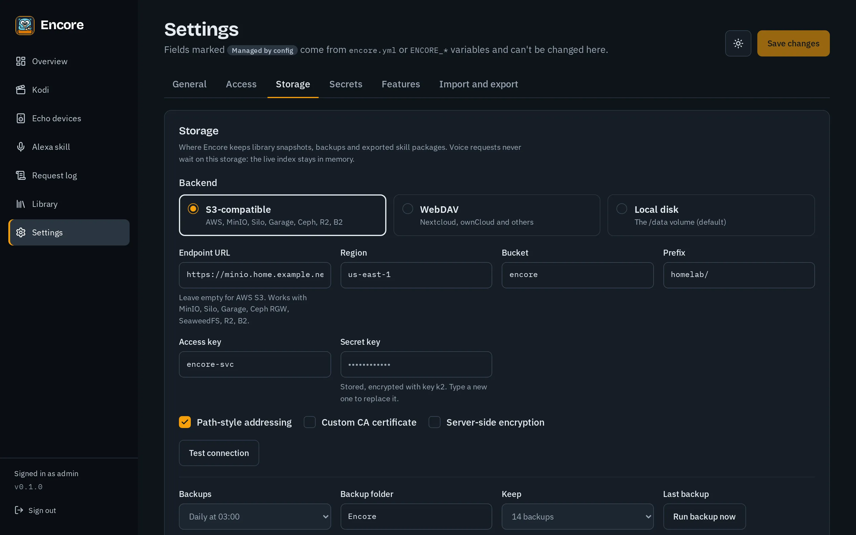Click Test connection button
Image resolution: width=856 pixels, height=535 pixels.
pyautogui.click(x=218, y=453)
